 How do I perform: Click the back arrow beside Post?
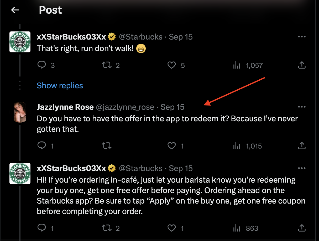pos(15,10)
